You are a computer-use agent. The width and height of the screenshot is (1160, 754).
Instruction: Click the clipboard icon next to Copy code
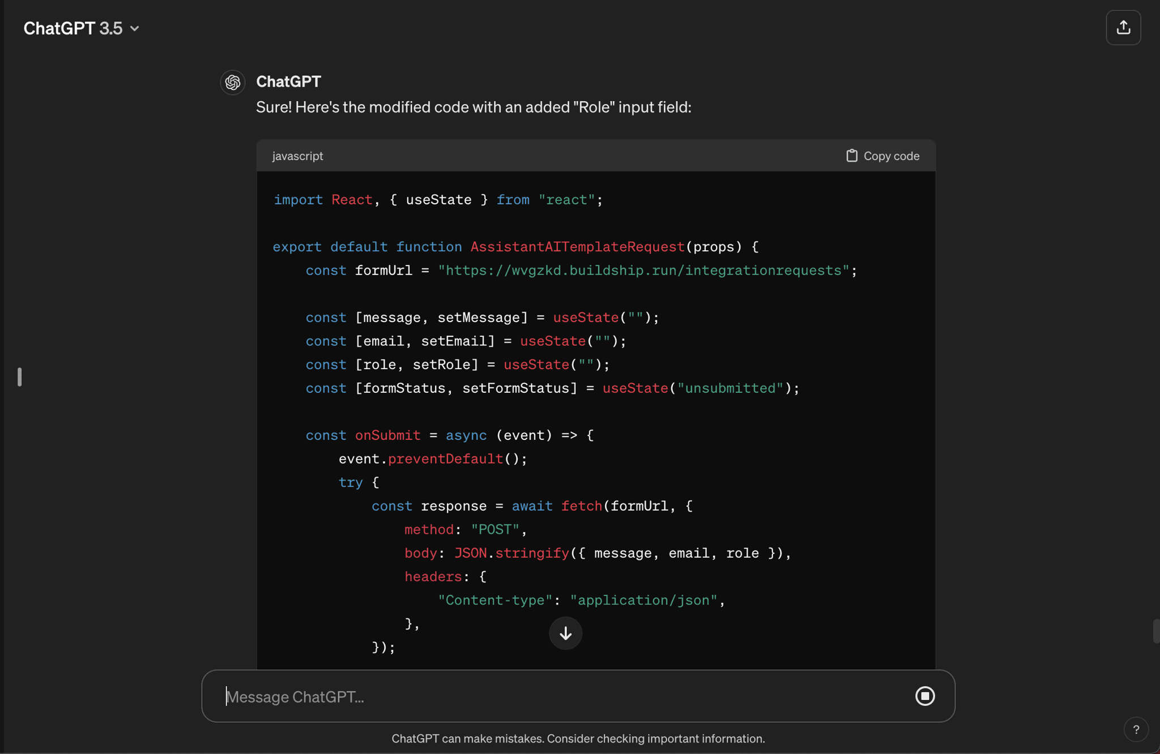pyautogui.click(x=852, y=155)
